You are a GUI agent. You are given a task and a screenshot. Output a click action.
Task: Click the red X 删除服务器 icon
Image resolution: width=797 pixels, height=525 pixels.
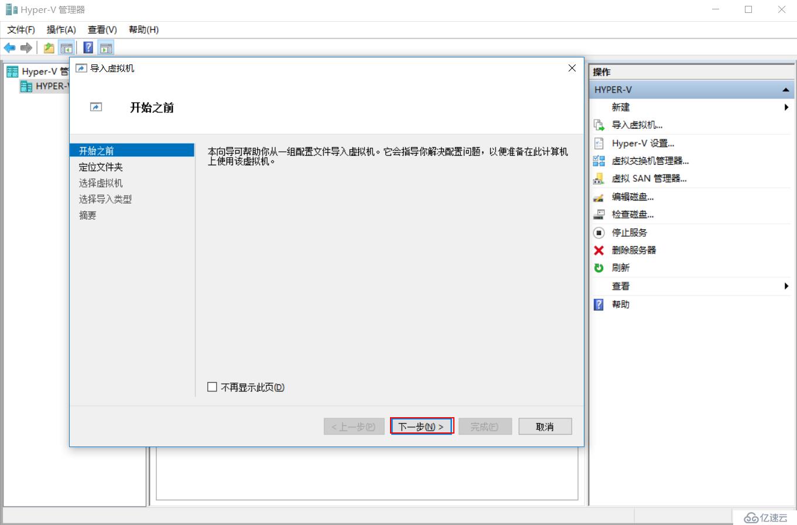coord(598,250)
